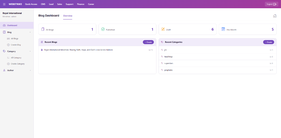Open the Lead menu
The image size is (281, 138).
click(51, 4)
